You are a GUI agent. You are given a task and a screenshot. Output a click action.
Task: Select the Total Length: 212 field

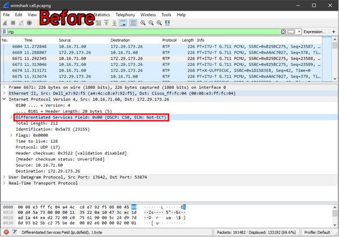point(37,123)
